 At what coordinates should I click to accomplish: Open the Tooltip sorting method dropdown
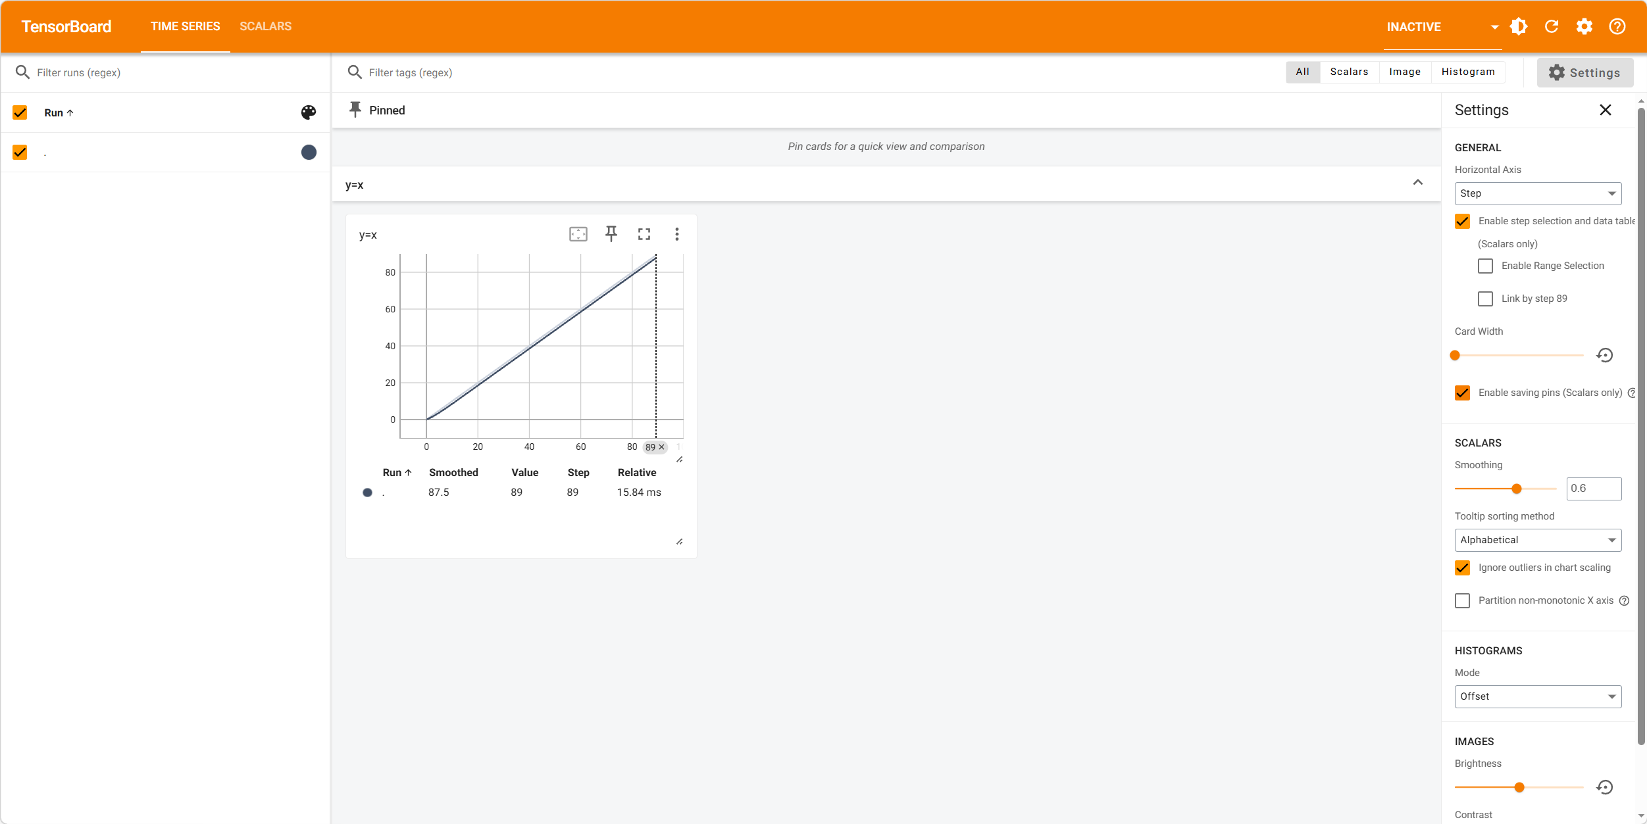tap(1537, 540)
